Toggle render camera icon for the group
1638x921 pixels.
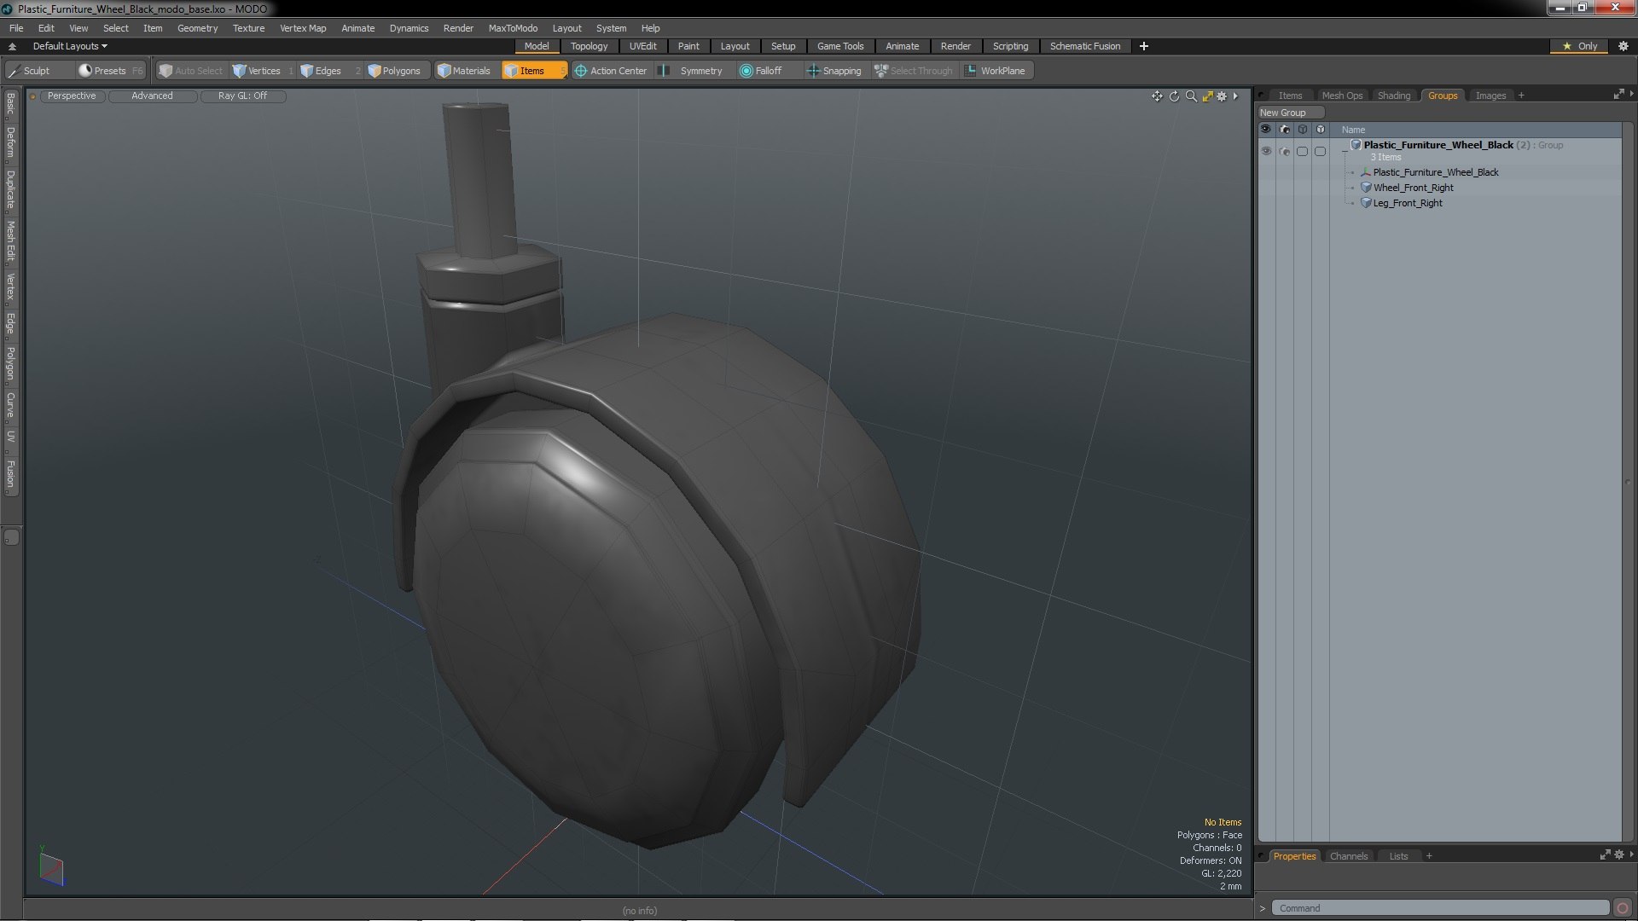pyautogui.click(x=1285, y=152)
